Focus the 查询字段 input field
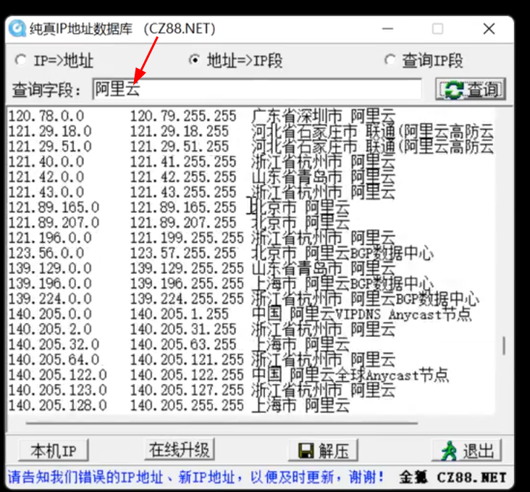This screenshot has width=530, height=492. 257,89
